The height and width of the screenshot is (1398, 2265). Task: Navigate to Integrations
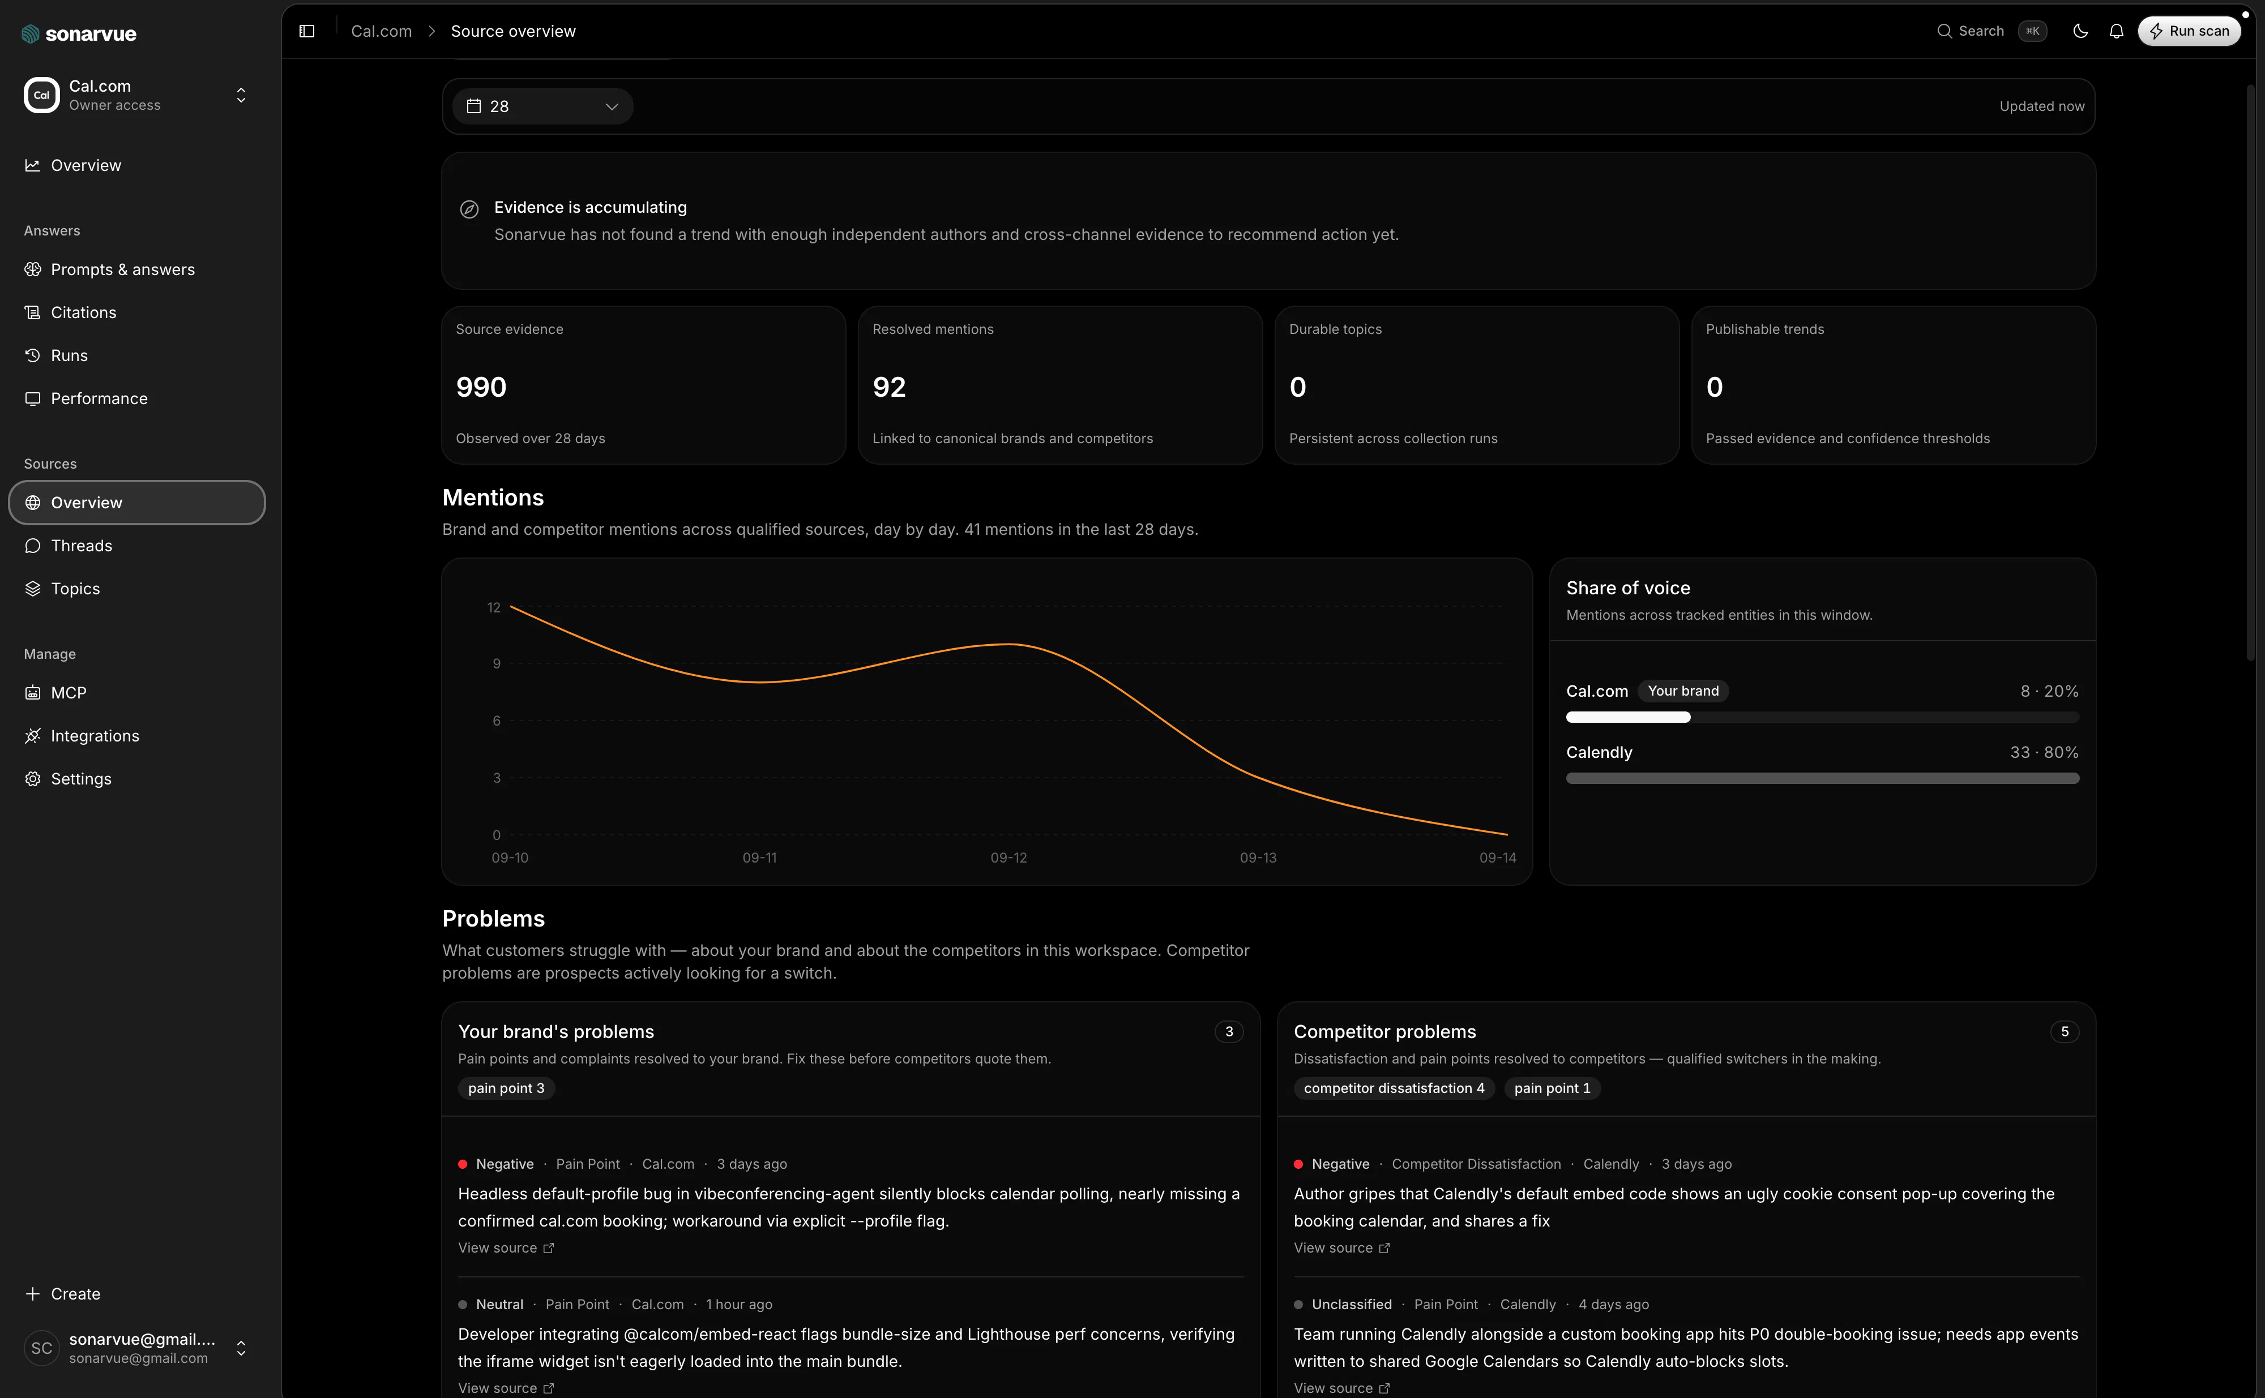137,736
